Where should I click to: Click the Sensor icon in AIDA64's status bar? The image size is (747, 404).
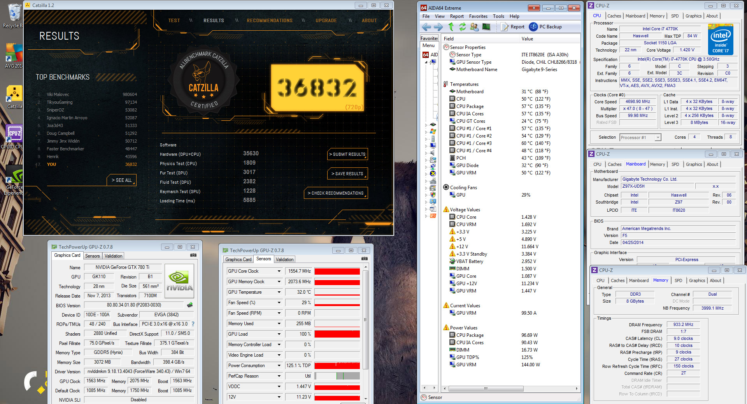424,397
